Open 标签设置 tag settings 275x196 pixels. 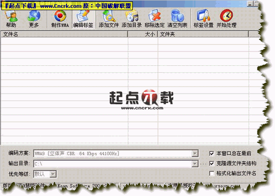[203, 19]
